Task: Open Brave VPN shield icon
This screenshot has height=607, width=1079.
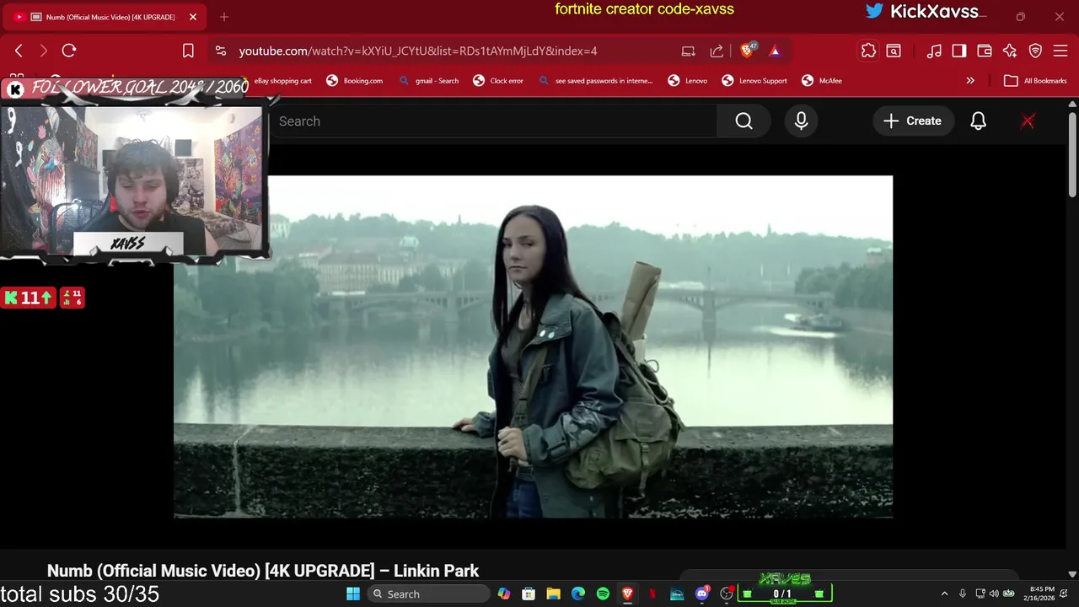Action: [1035, 51]
